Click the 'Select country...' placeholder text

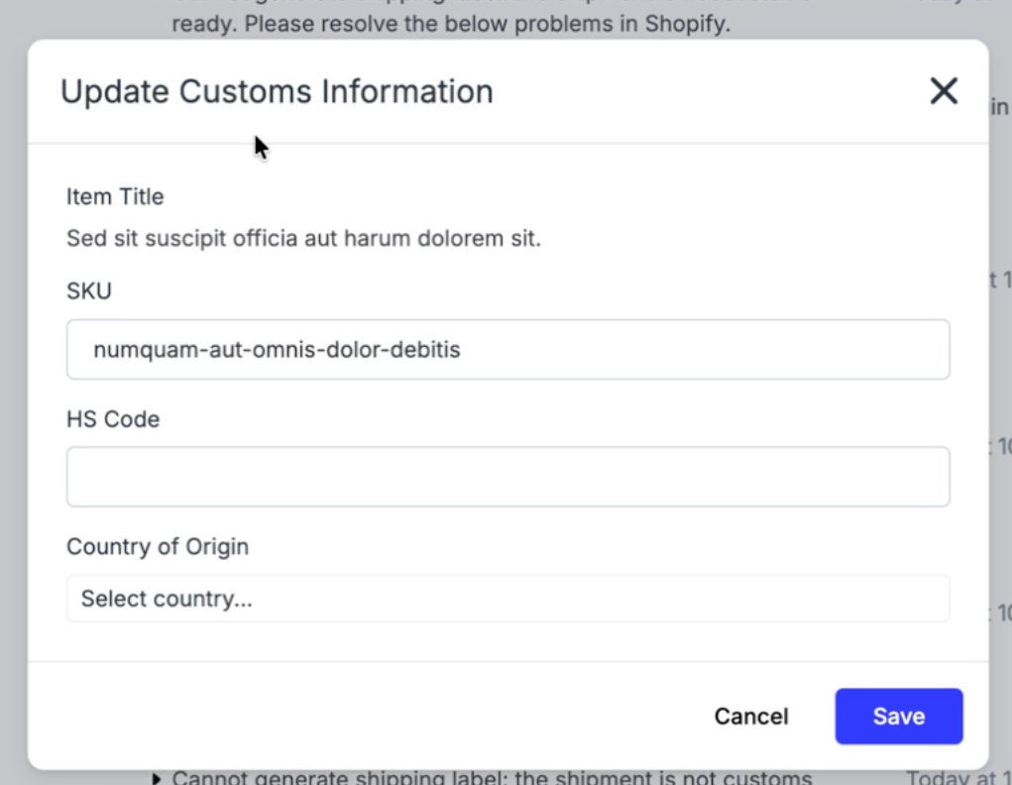click(167, 599)
